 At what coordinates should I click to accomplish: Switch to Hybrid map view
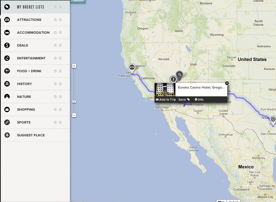pos(234,201)
